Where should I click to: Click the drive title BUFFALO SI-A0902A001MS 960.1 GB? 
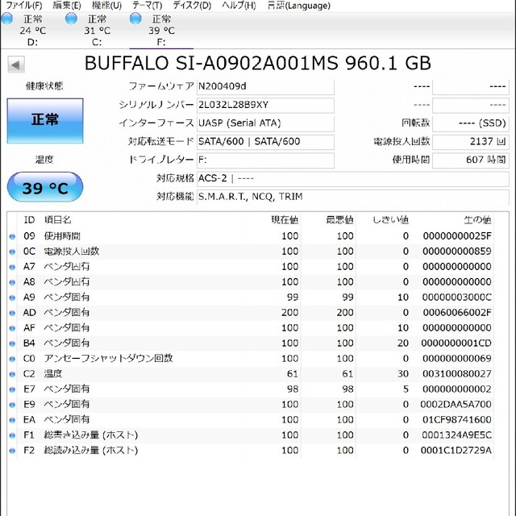coord(258,63)
